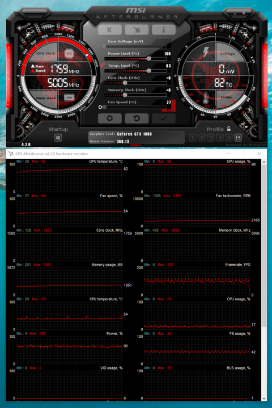Click the red Detach label
Screen dimensions: 272x408
tap(135, 146)
